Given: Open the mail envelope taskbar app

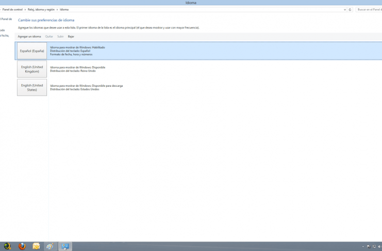Looking at the screenshot, I should (x=36, y=246).
